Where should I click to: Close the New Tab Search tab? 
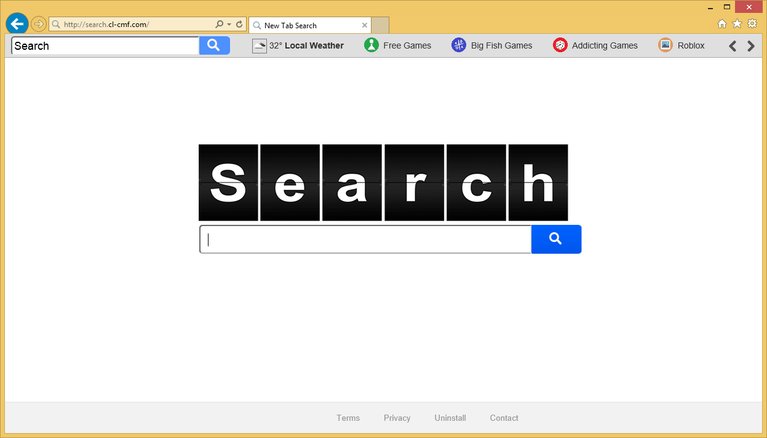pyautogui.click(x=365, y=25)
